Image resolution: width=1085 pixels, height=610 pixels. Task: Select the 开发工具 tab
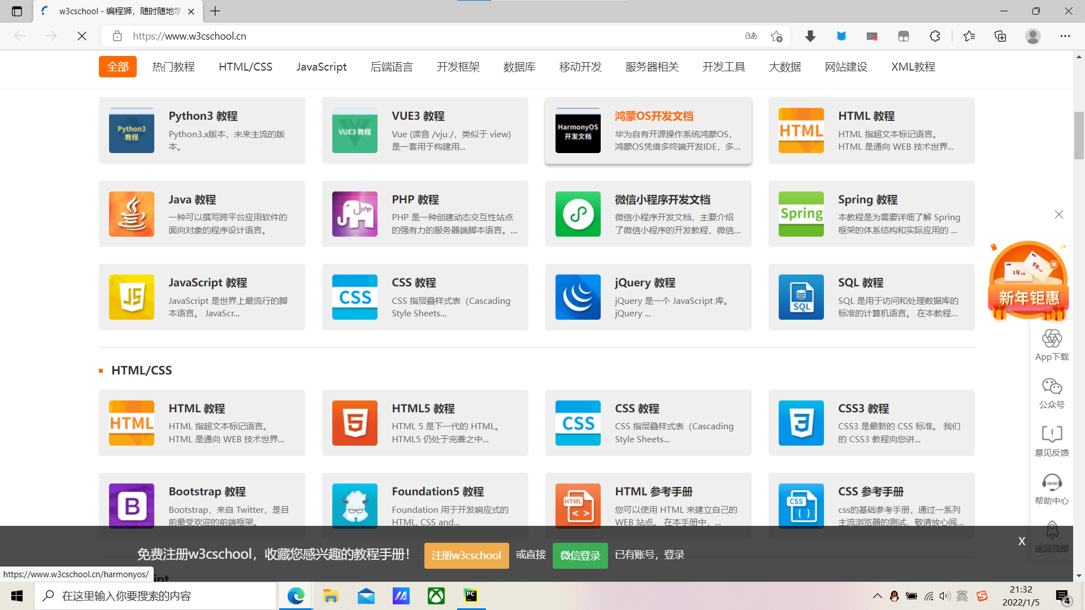[x=724, y=67]
